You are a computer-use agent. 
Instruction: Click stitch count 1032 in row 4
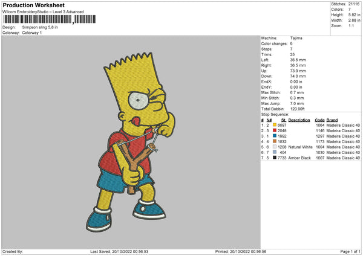(282, 142)
